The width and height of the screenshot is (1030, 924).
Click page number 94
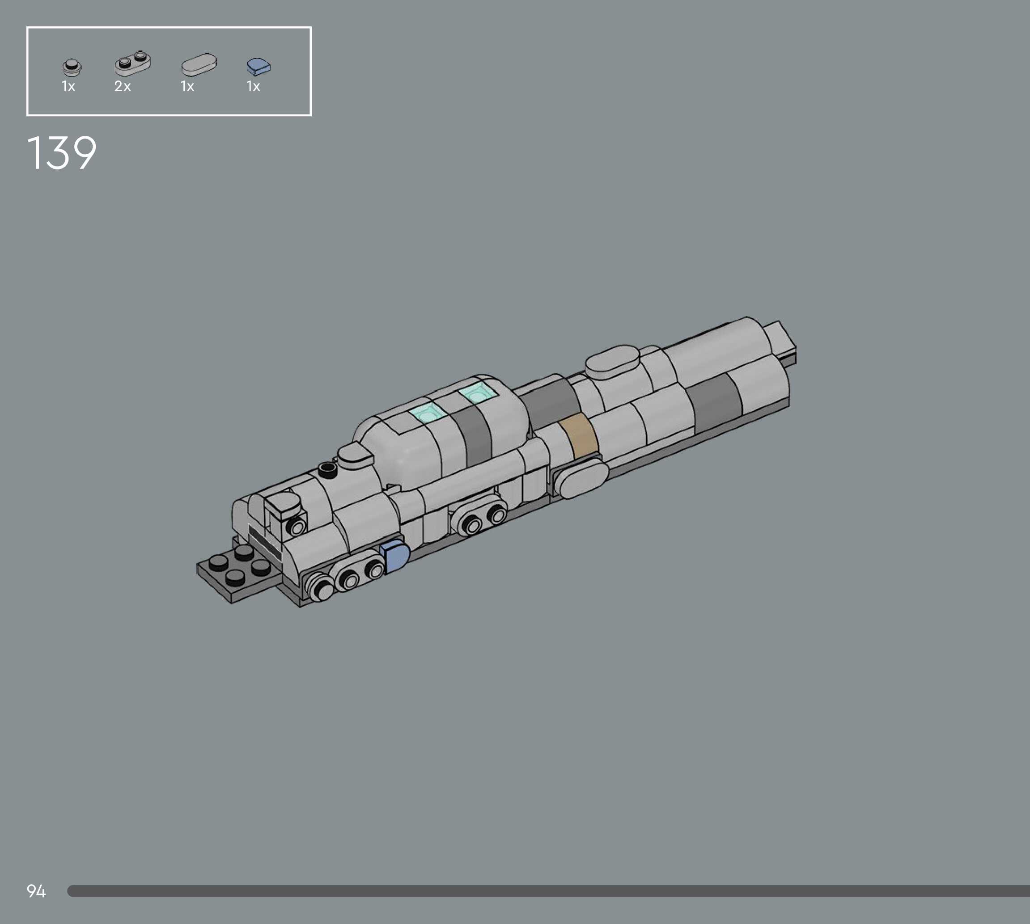[x=36, y=890]
